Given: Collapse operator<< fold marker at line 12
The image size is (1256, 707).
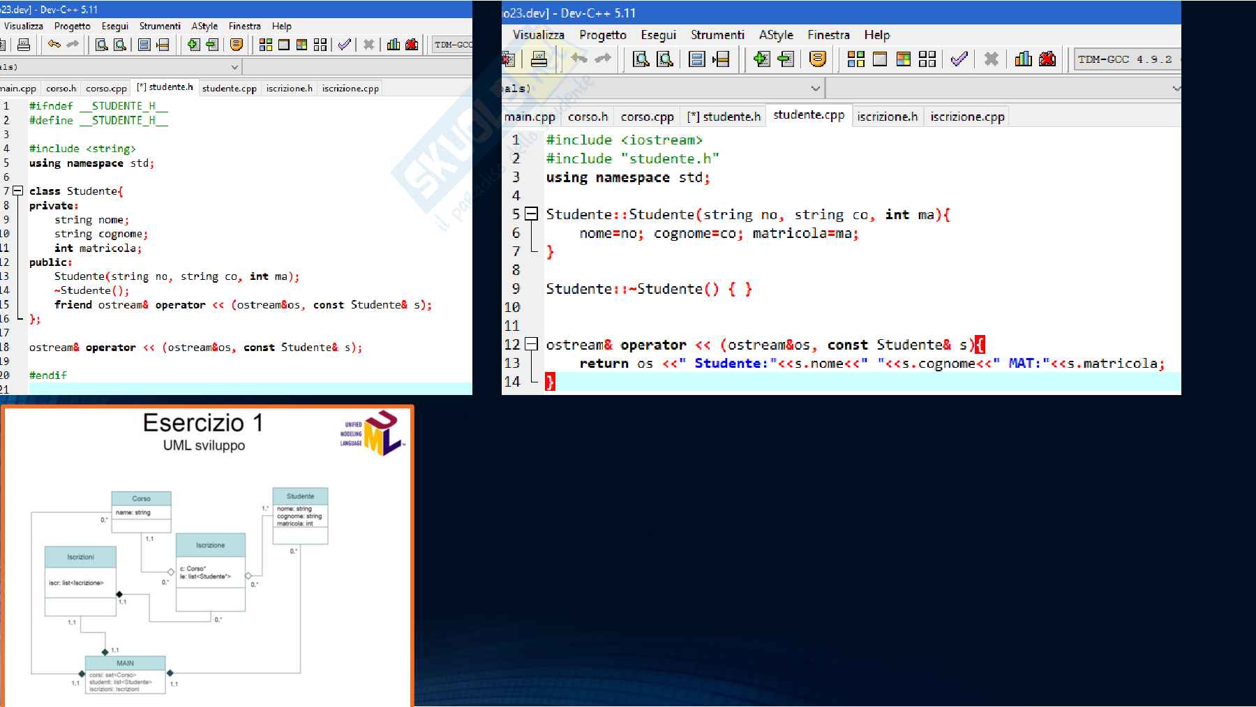Looking at the screenshot, I should (532, 344).
